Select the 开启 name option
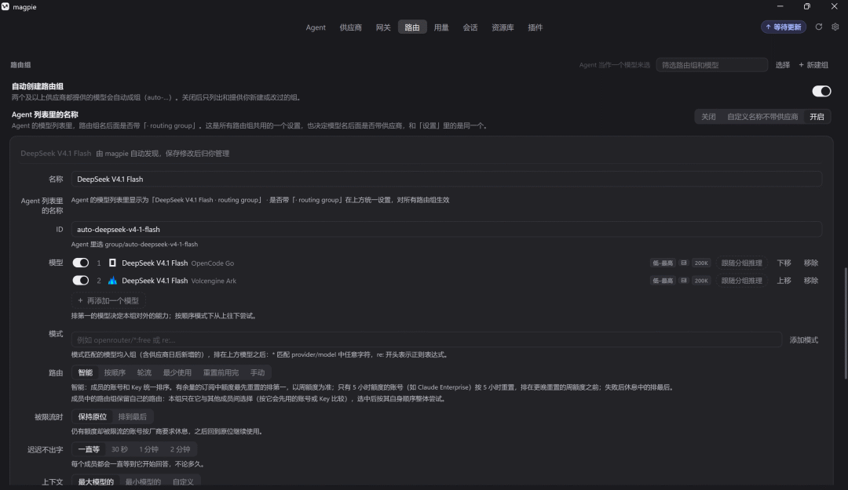Viewport: 848px width, 490px height. 817,117
